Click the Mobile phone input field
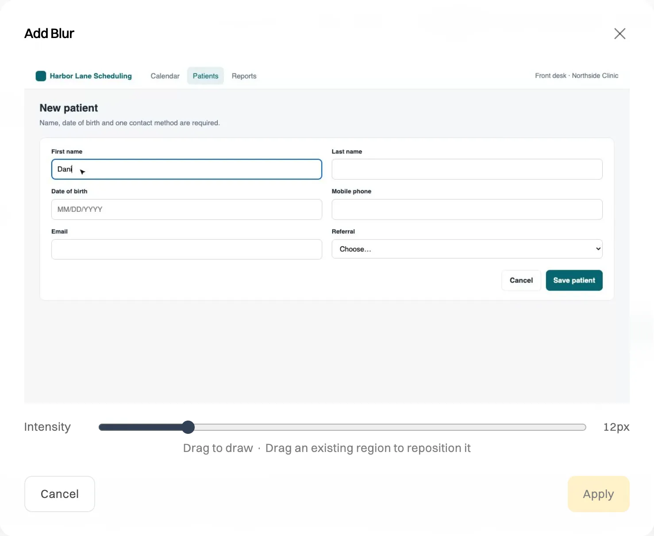Image resolution: width=654 pixels, height=536 pixels. [x=467, y=209]
